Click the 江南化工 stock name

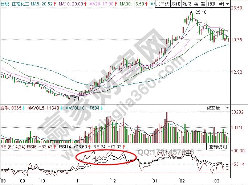(20, 4)
